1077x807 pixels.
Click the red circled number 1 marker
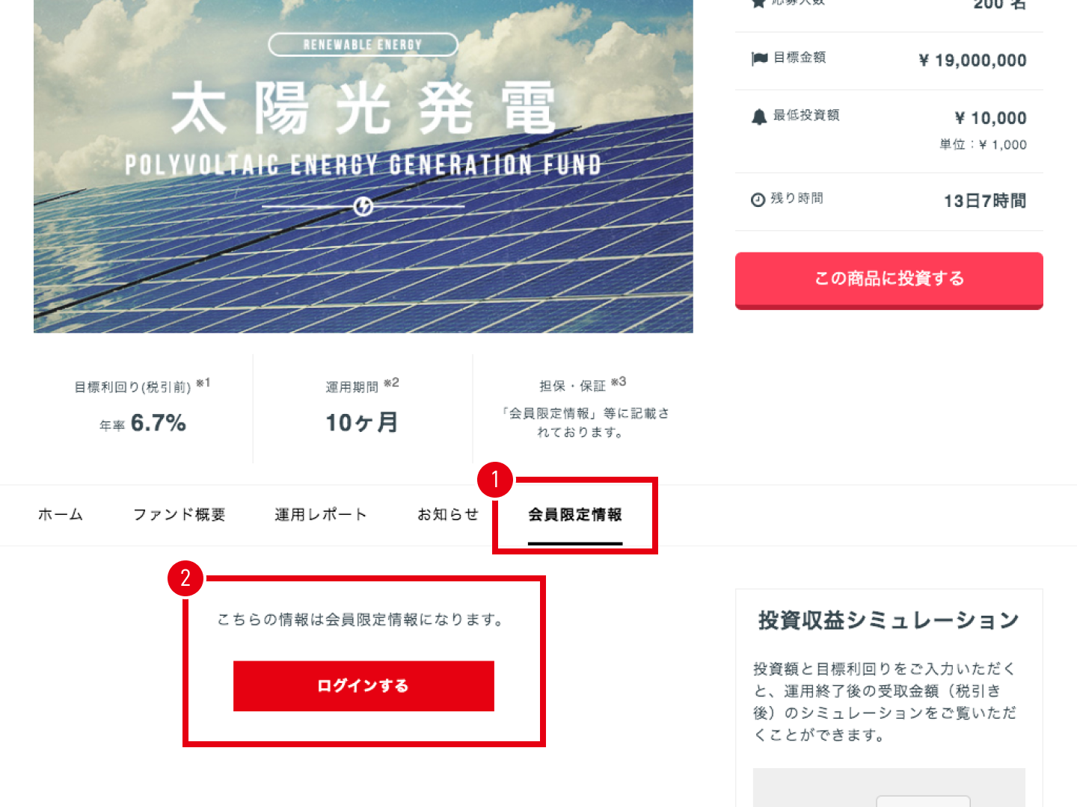494,480
